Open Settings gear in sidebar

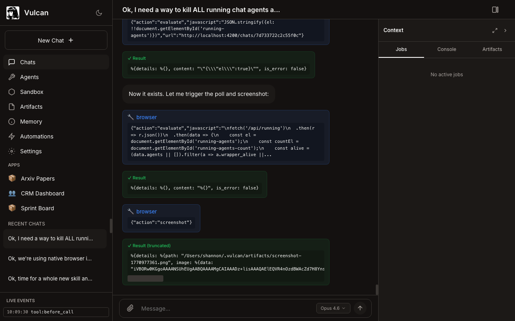click(x=12, y=151)
